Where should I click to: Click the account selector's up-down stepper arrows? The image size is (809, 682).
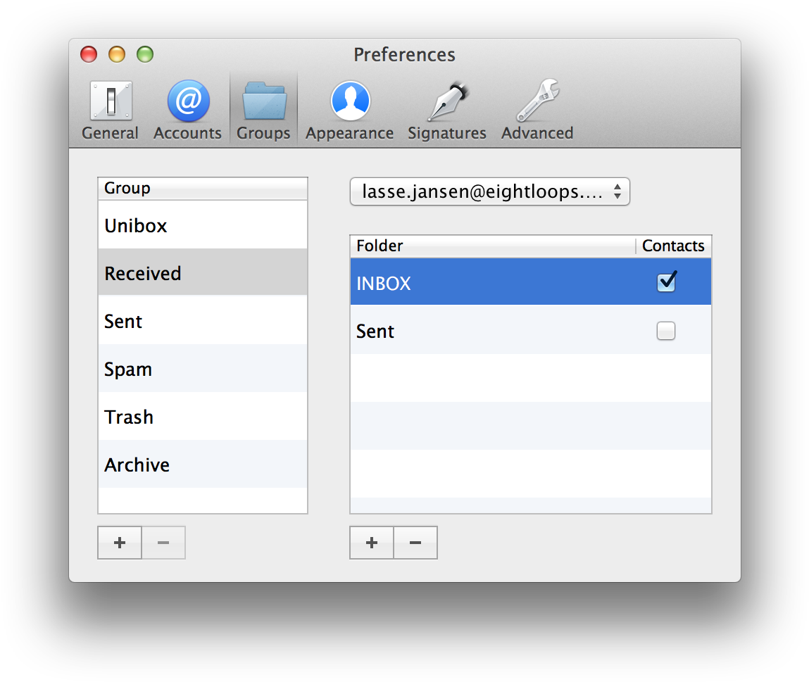(619, 191)
